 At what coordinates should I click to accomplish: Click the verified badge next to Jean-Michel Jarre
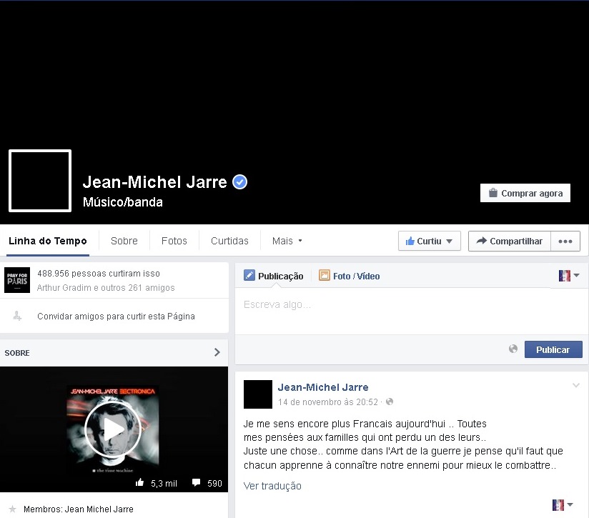[239, 182]
